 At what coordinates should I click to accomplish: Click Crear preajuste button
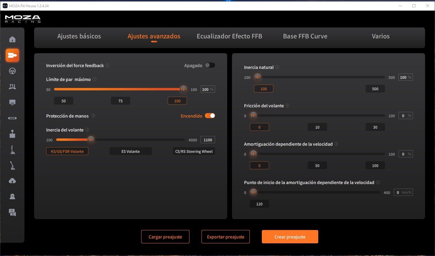290,237
